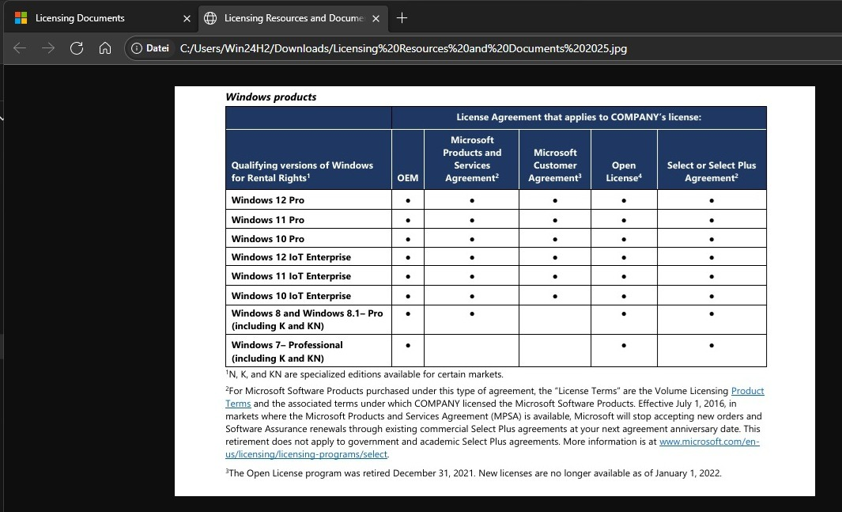Viewport: 842px width, 512px height.
Task: Click Customer Agreement bullet for Windows 10 IoT Enterprise
Action: pyautogui.click(x=555, y=296)
